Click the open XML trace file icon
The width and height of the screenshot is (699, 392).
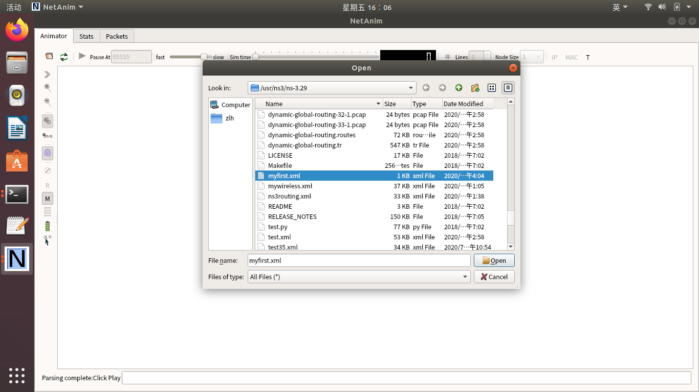[49, 57]
